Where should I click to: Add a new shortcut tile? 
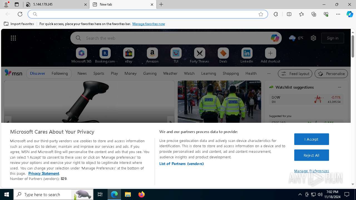[270, 56]
